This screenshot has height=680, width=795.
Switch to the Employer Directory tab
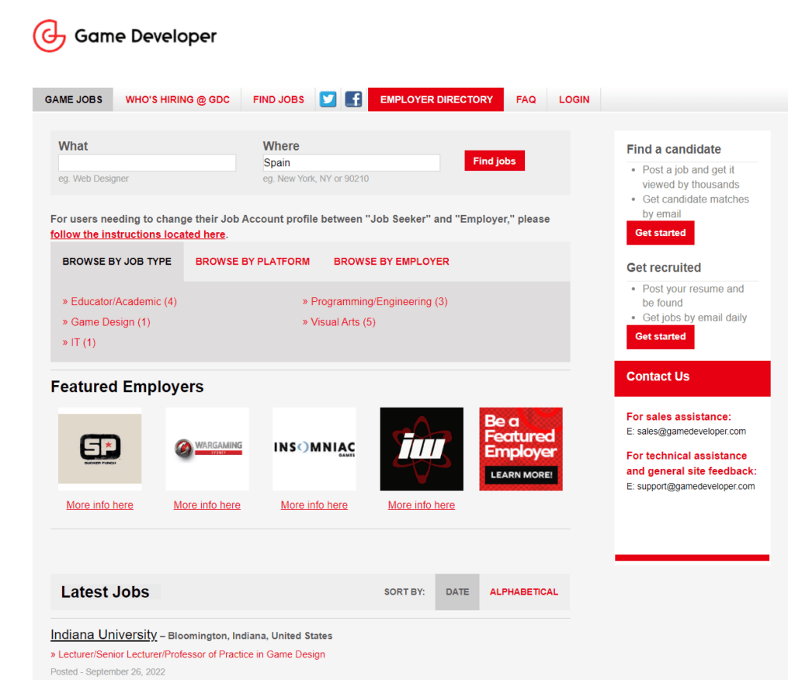[436, 99]
